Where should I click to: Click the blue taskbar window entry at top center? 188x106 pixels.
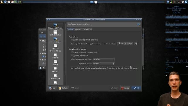92,2
